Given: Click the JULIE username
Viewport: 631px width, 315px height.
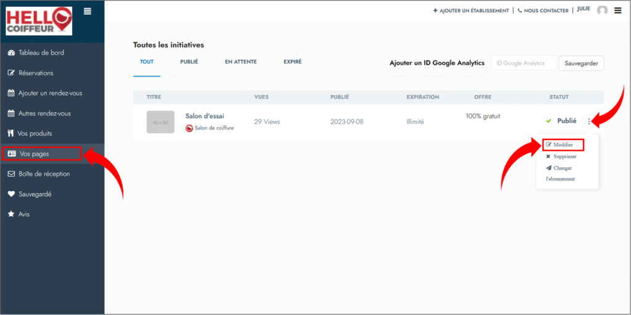Looking at the screenshot, I should (x=584, y=9).
